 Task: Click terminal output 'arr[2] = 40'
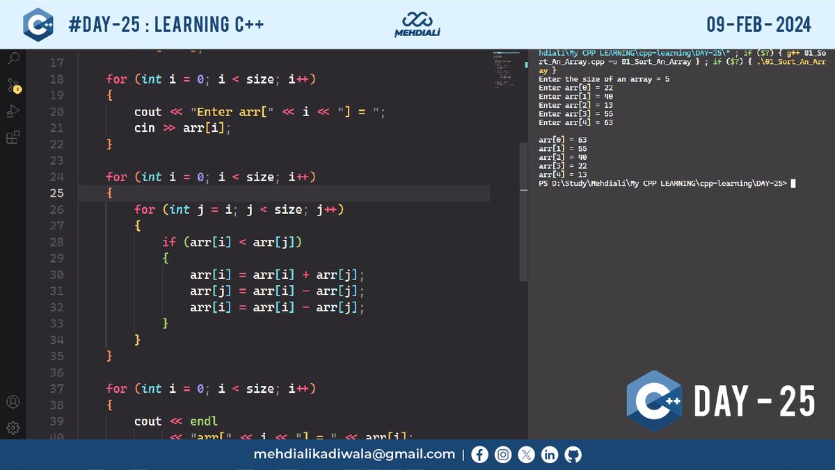563,157
